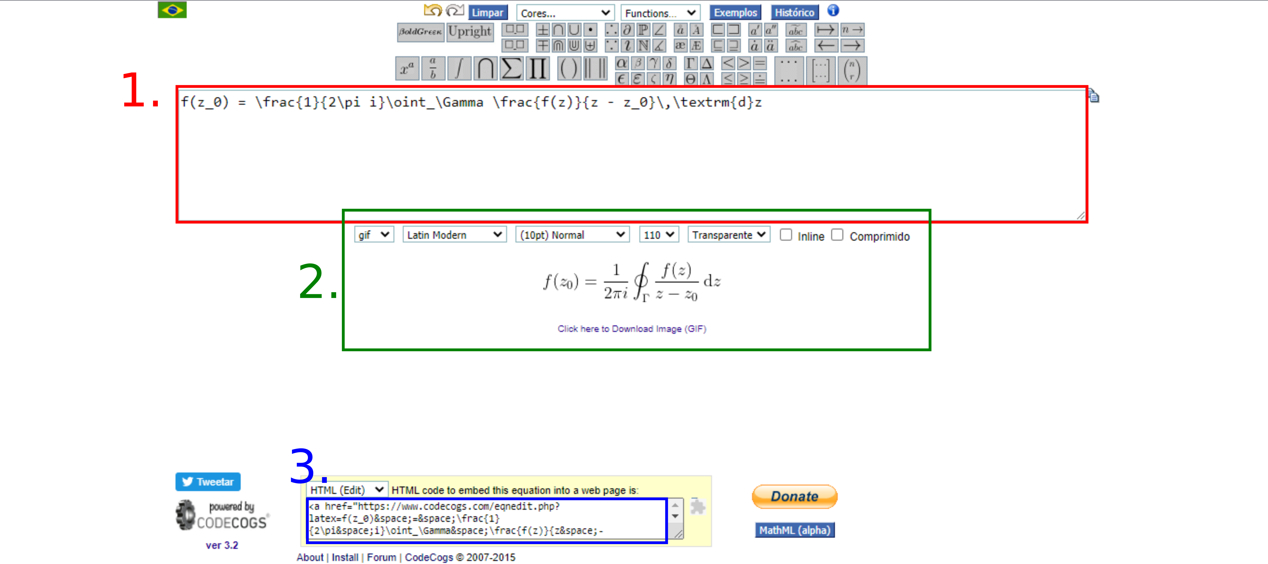This screenshot has height=564, width=1268.
Task: Insert the summation sigma symbol
Action: (512, 68)
